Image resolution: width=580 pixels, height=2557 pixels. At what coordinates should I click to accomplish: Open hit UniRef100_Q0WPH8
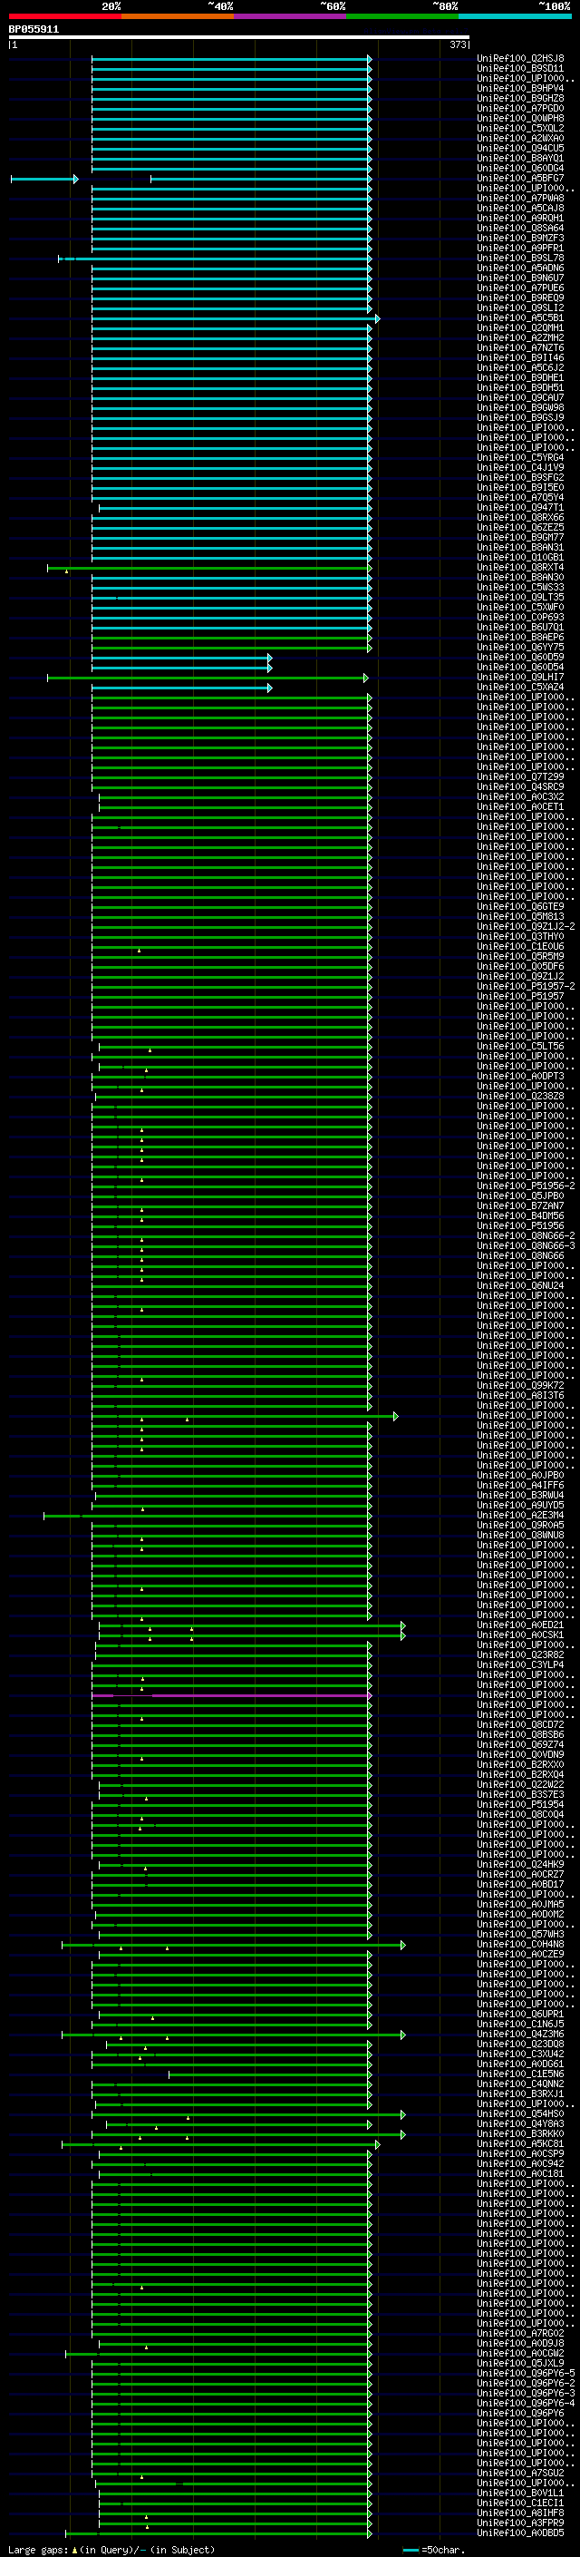tap(520, 118)
